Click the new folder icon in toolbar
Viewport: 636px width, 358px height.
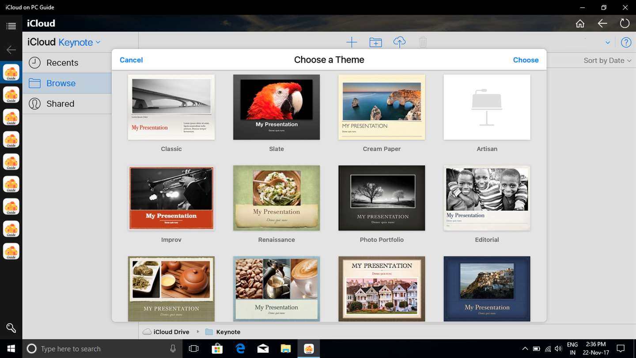point(375,42)
